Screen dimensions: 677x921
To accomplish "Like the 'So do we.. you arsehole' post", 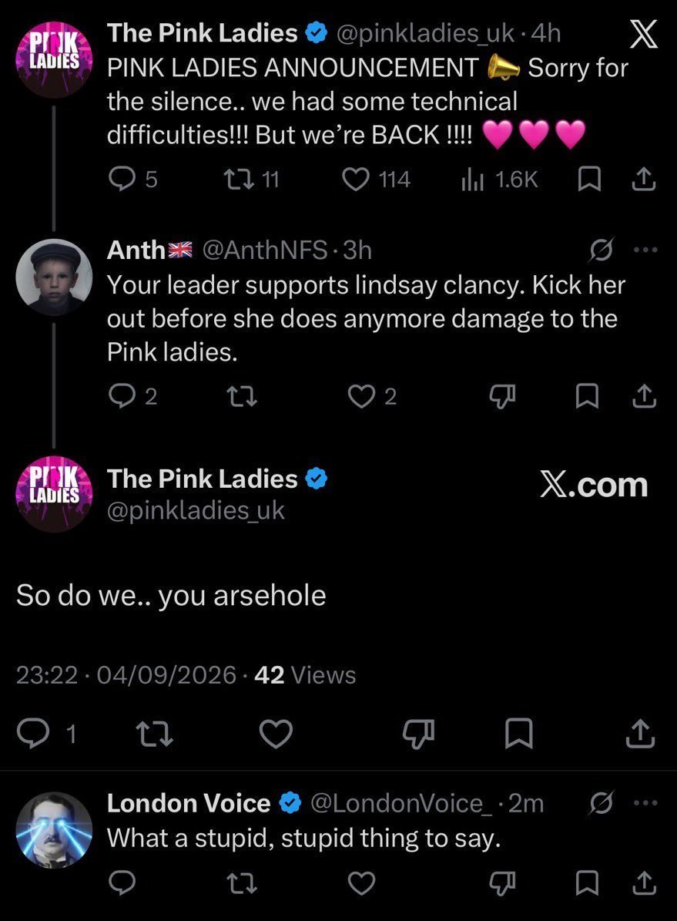I will pyautogui.click(x=276, y=733).
